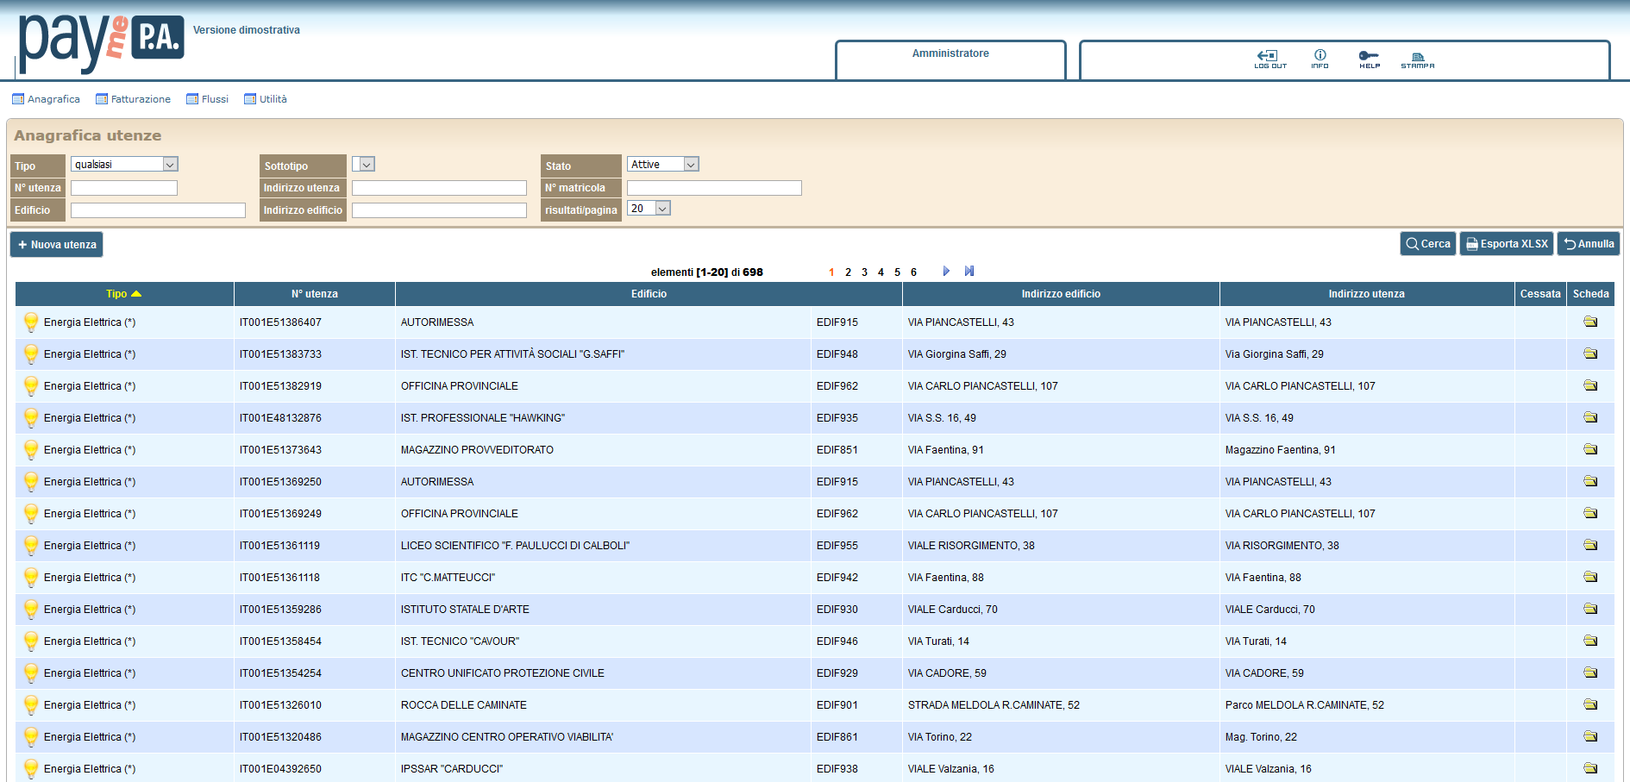Click Esporta XLSX button

tap(1507, 244)
